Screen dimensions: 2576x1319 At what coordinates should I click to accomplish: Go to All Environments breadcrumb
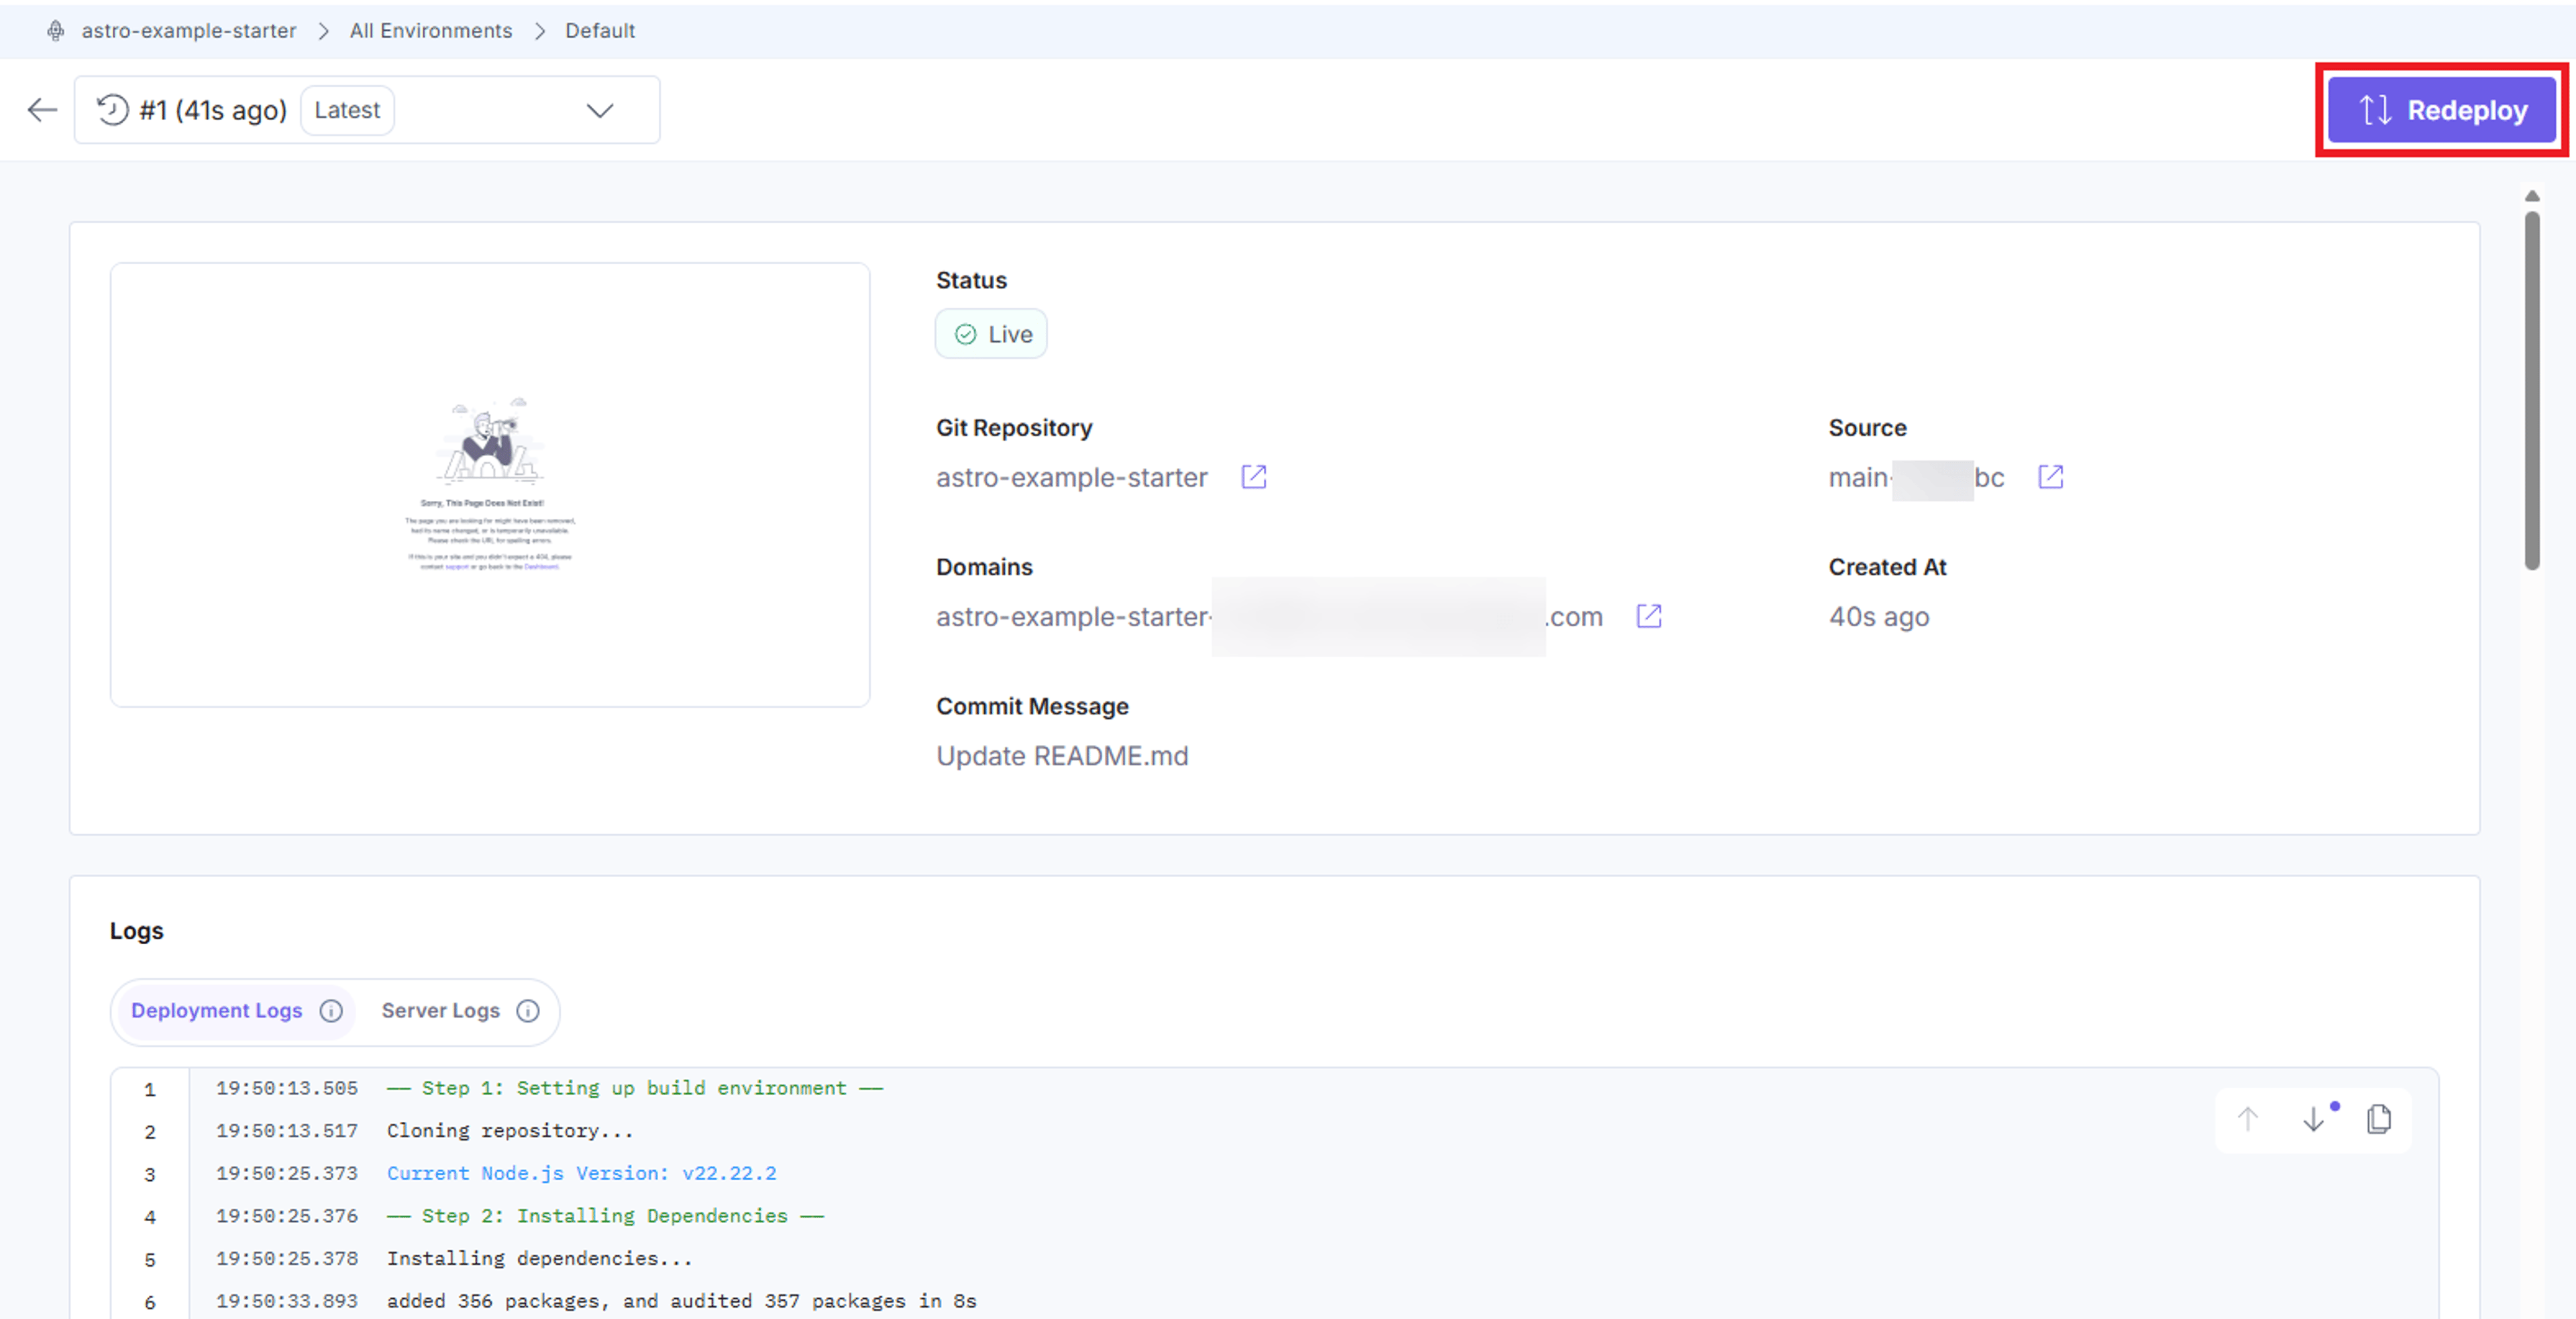[x=431, y=31]
